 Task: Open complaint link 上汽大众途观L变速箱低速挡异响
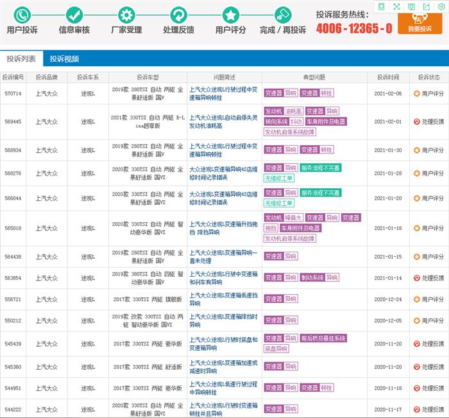tap(223, 299)
